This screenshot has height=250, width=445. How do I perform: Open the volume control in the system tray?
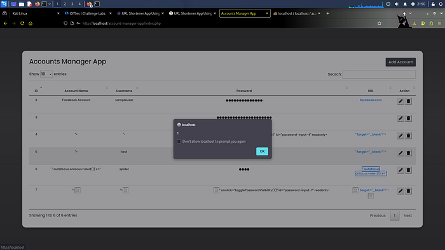[x=397, y=4]
